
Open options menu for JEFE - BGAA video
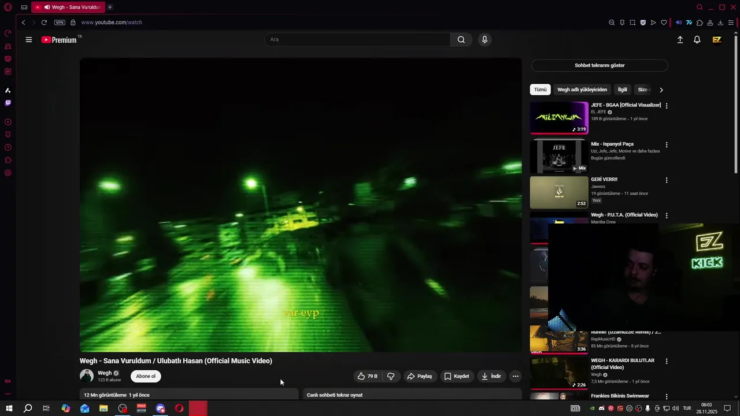667,106
